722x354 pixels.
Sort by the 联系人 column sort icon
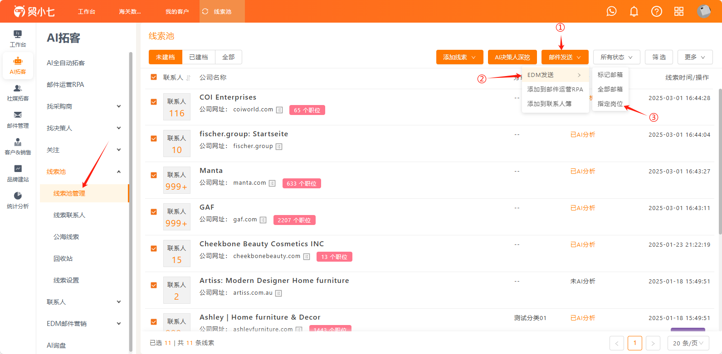tap(188, 78)
